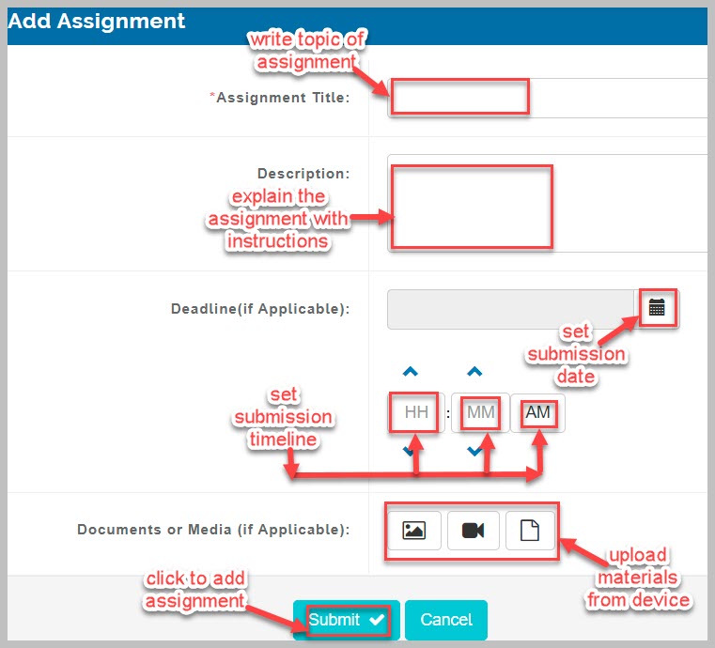Increase the hour with the up chevron
This screenshot has height=648, width=715.
[411, 371]
